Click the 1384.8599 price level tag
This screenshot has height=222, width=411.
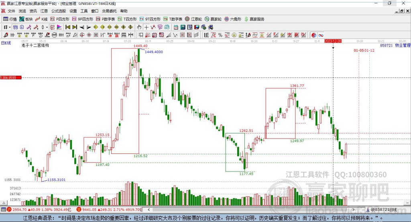click(11, 78)
